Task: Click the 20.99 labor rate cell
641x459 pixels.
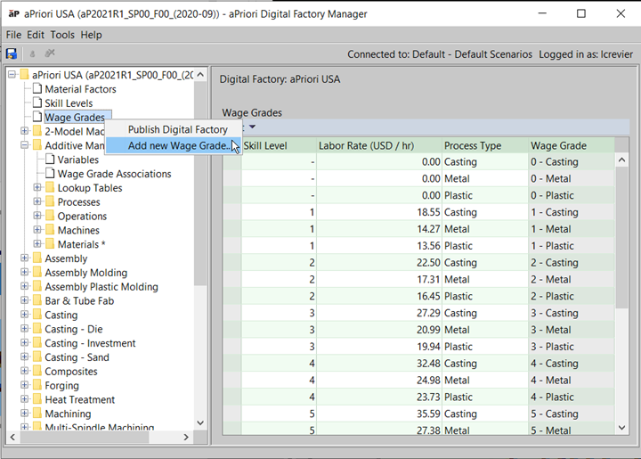Action: point(379,329)
